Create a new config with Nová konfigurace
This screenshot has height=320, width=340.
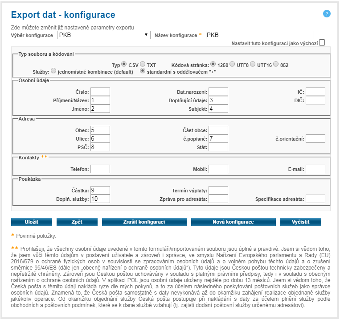tap(233, 222)
